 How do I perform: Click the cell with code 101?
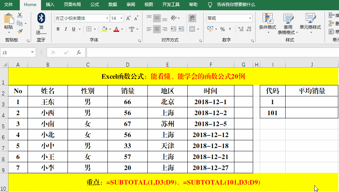[x=273, y=113]
